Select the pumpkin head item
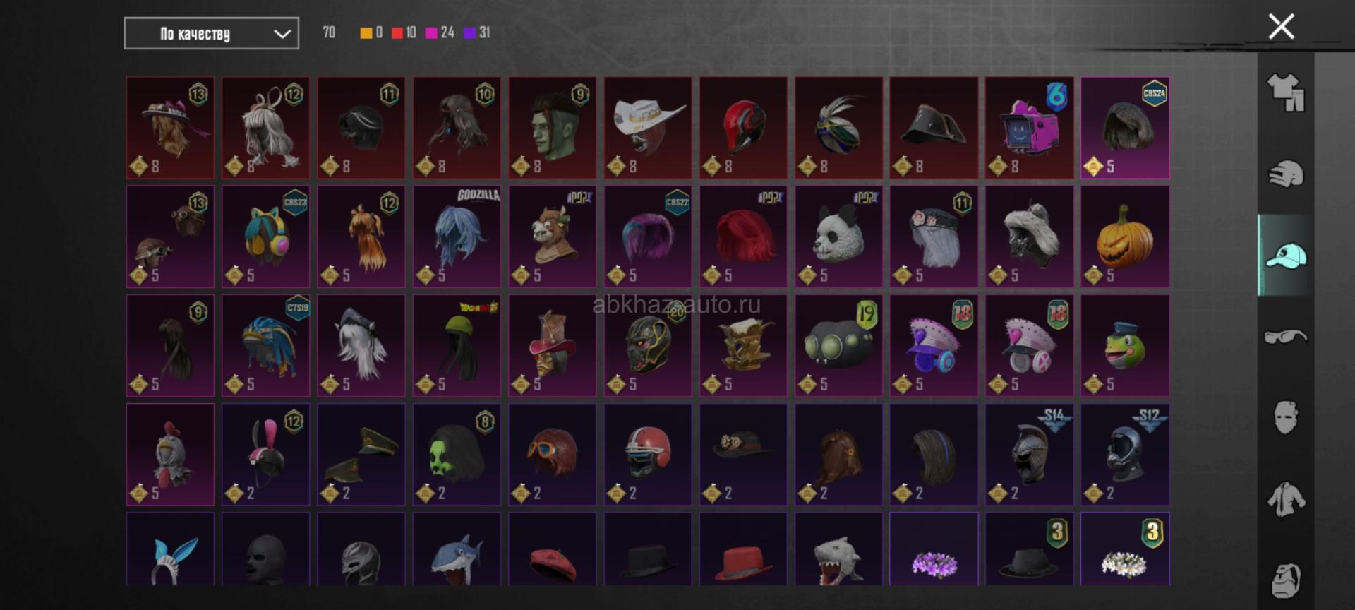Viewport: 1355px width, 610px height. (x=1125, y=237)
